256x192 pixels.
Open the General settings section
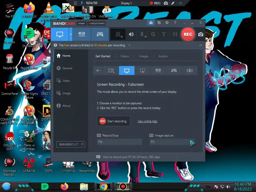pyautogui.click(x=71, y=68)
